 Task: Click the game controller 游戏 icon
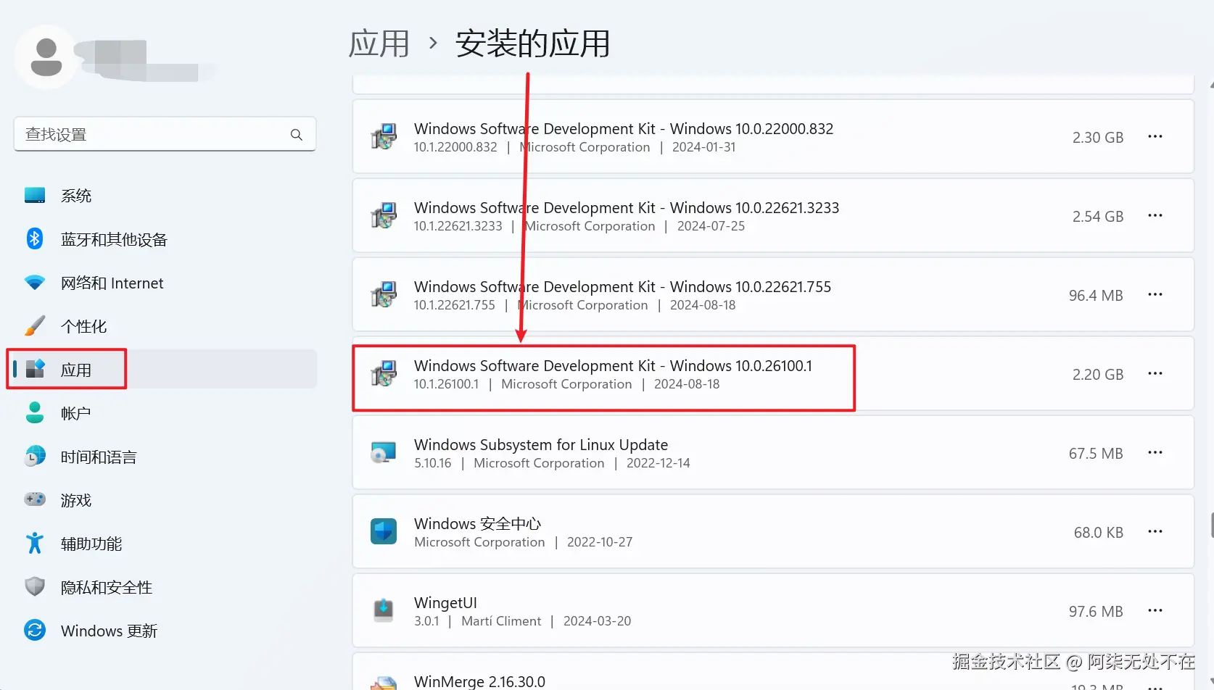(35, 499)
